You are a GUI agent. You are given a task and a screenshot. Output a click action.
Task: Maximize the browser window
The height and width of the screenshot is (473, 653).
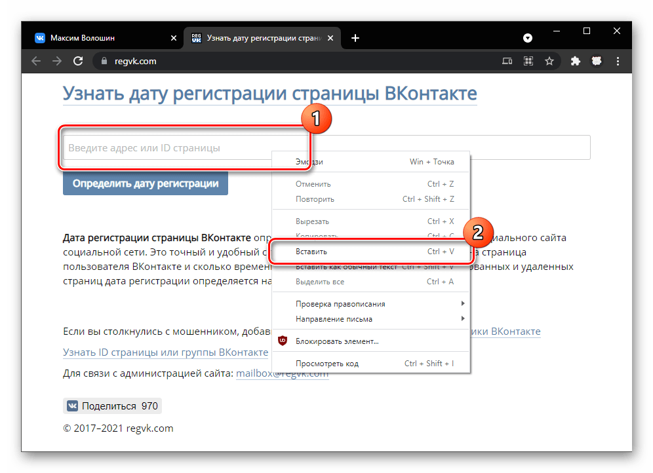pos(587,31)
